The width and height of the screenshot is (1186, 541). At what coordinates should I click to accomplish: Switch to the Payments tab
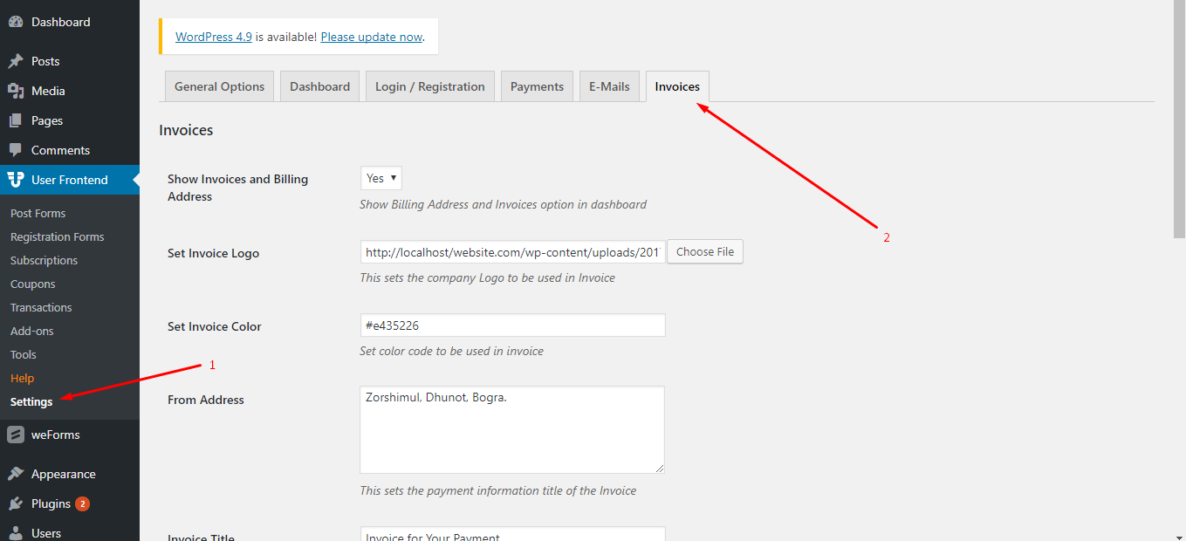point(537,86)
